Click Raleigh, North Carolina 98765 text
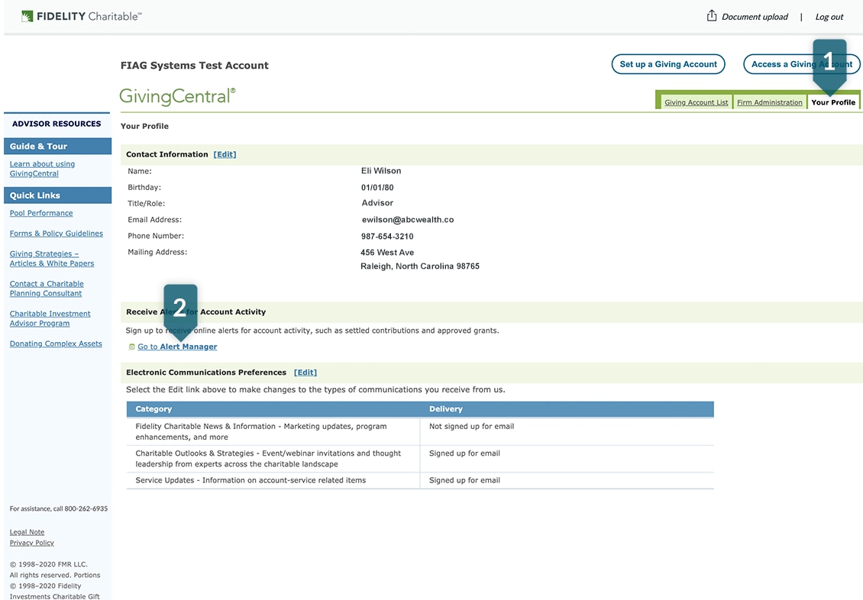 pos(420,266)
